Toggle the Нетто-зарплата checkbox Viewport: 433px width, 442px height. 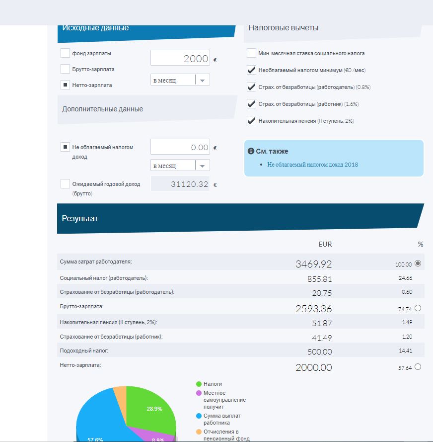(65, 85)
